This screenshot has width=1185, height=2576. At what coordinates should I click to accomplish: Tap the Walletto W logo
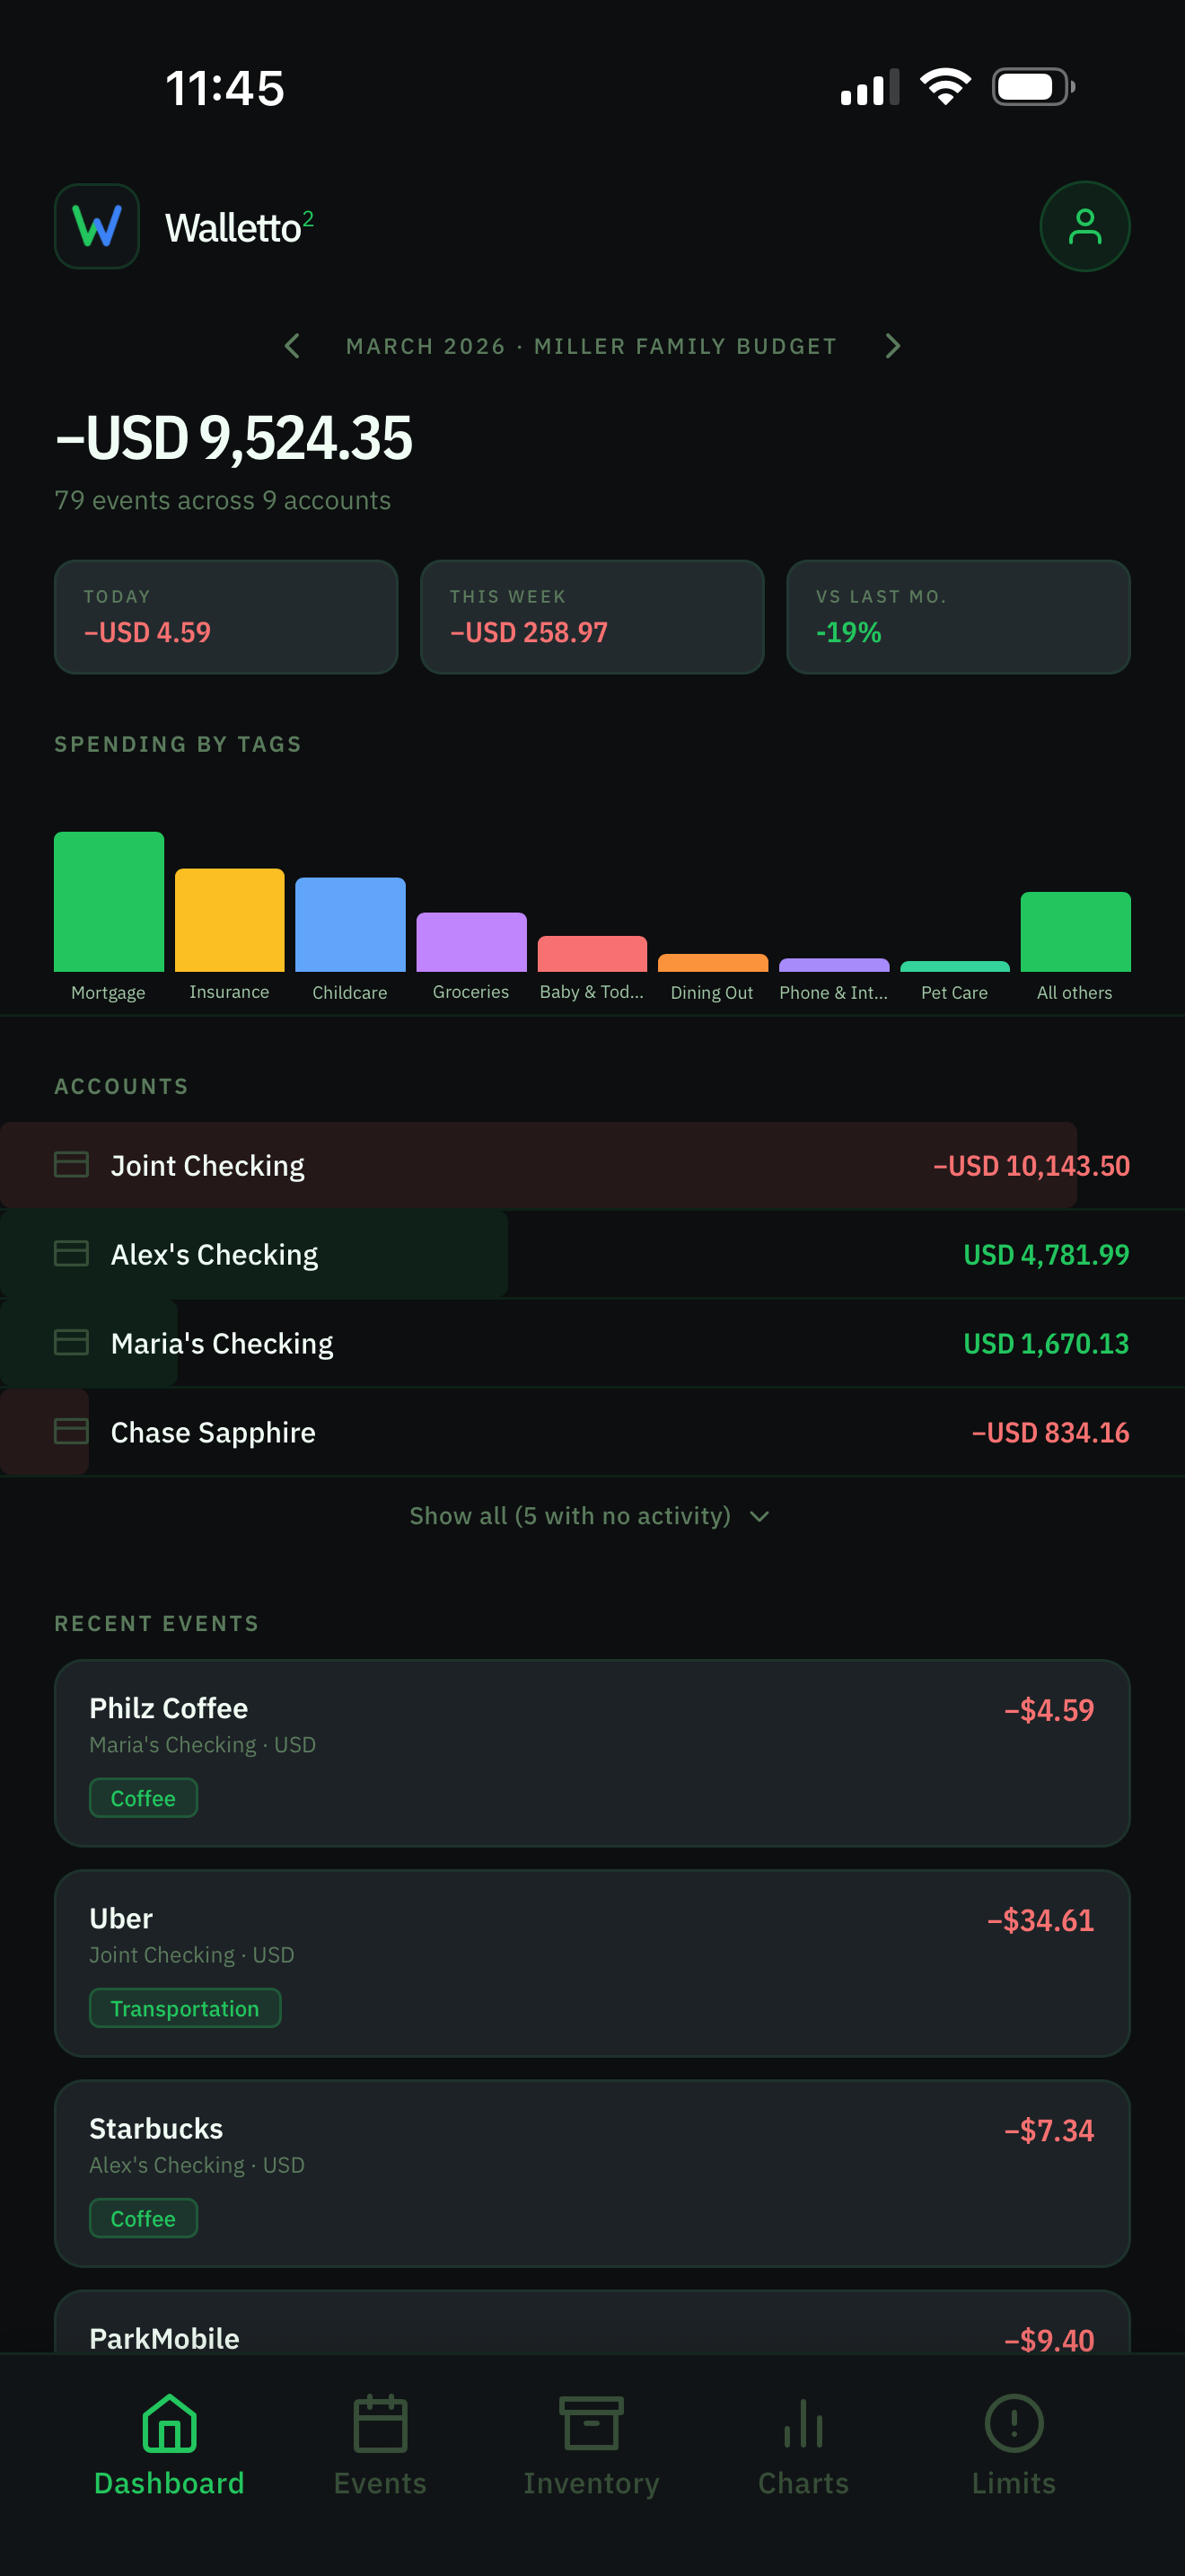(x=97, y=226)
